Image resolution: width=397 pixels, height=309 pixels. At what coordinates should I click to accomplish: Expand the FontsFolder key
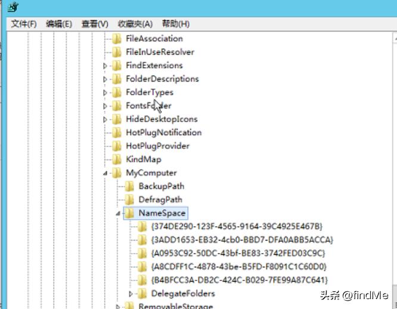point(105,106)
